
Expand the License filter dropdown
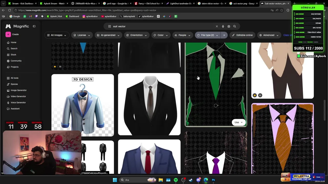point(82,35)
